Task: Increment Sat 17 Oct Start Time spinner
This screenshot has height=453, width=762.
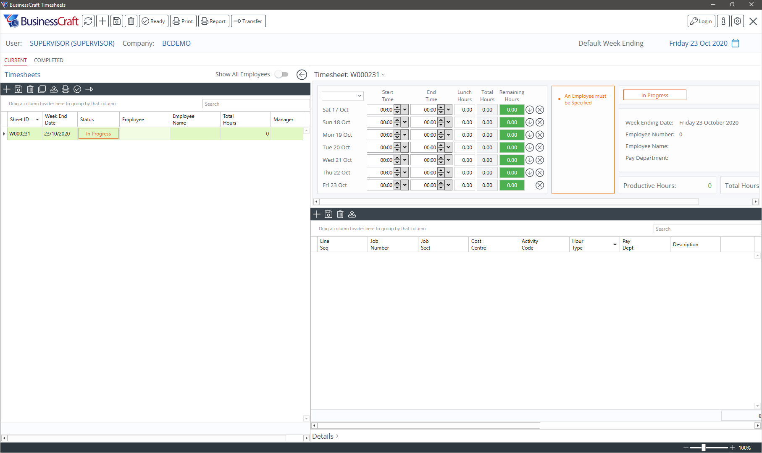Action: click(397, 107)
